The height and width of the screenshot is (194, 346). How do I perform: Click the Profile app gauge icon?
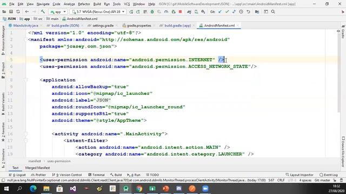click(167, 12)
